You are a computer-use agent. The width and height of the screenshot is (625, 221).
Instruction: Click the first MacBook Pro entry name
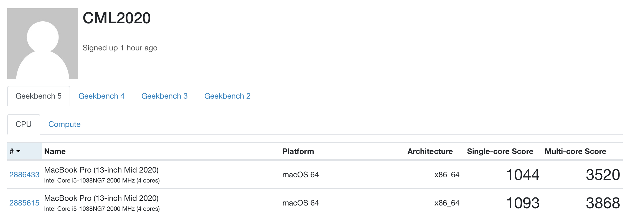(101, 170)
